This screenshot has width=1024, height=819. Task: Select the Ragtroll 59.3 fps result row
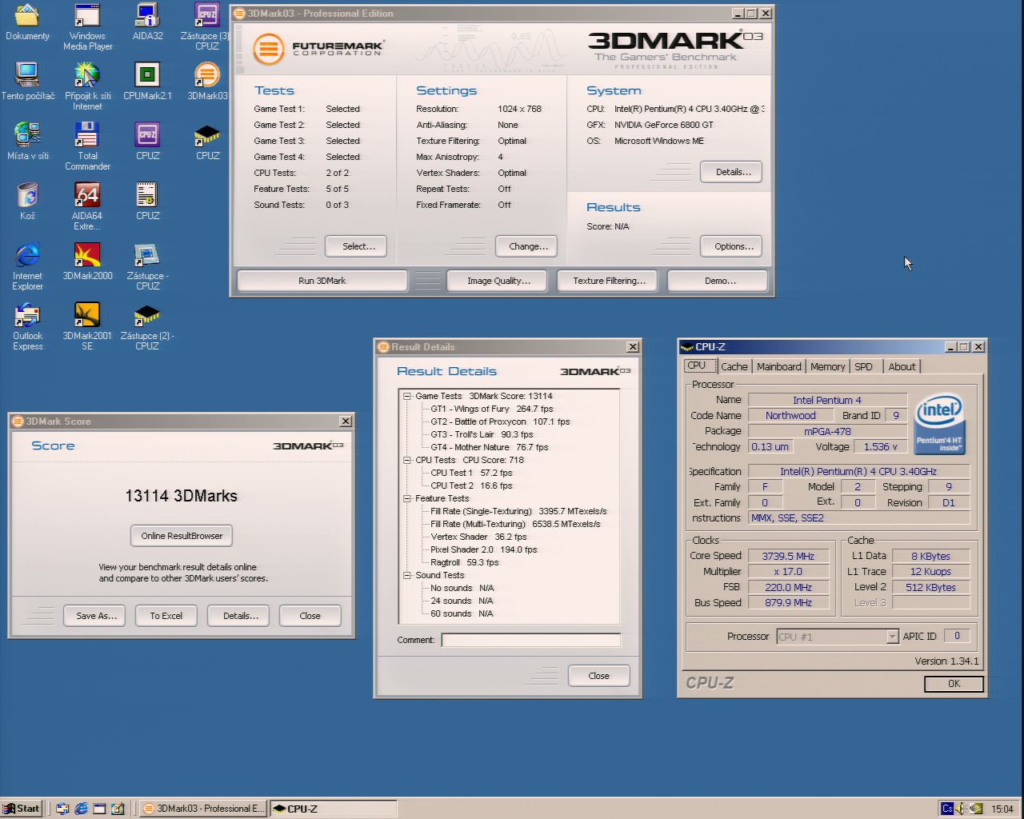click(464, 562)
